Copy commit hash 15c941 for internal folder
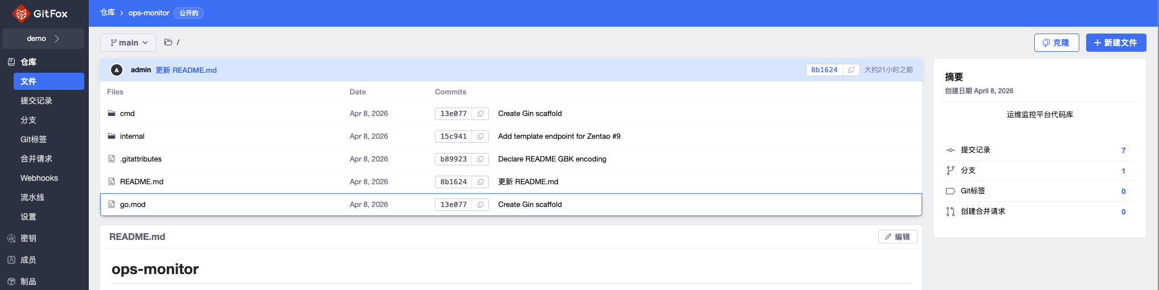1159x290 pixels. (x=480, y=136)
